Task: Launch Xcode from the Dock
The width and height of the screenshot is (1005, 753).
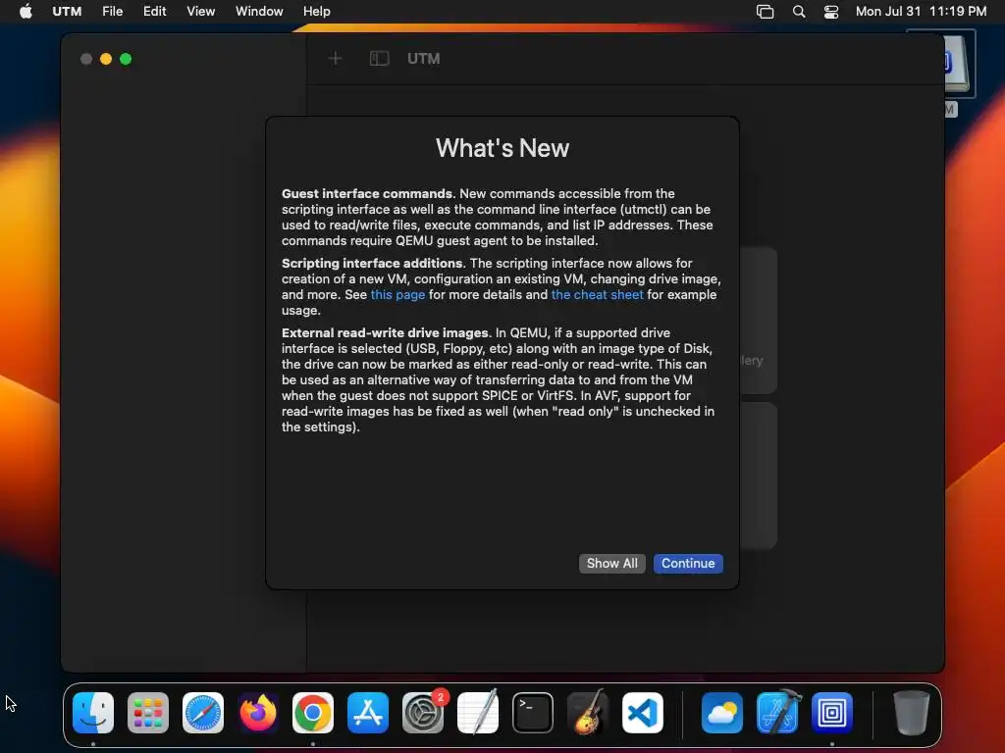Action: [x=777, y=712]
